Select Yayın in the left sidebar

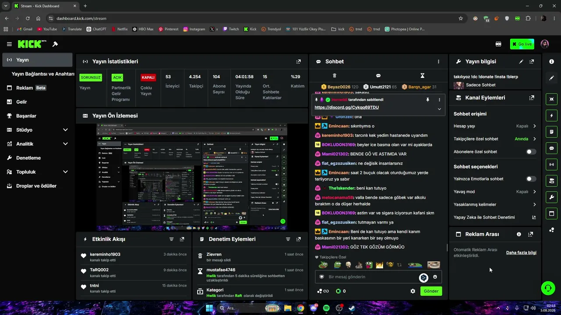coord(37,60)
